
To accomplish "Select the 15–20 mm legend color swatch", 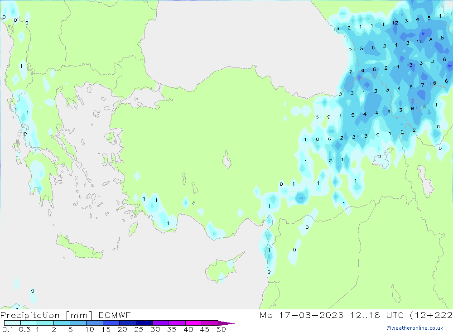I will (111, 323).
